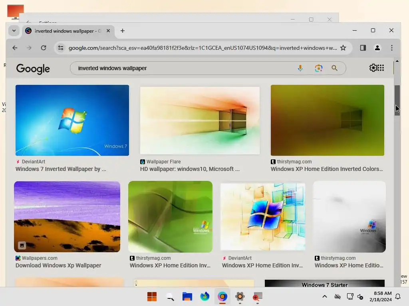Open the Windows 7 inverted wallpaper thumbnail
The image size is (409, 306).
click(x=72, y=120)
